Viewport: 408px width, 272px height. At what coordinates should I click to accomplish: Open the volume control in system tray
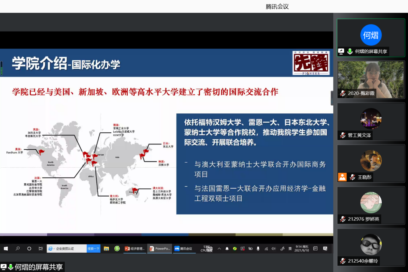coord(274,249)
